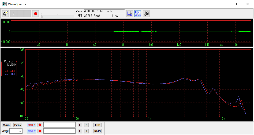Image resolution: width=254 pixels, height=135 pixels.
Task: Click the white dashed cursor line in spectrum
Action: coord(71,82)
